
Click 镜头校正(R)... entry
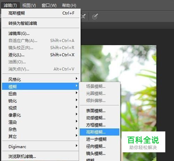click(41, 48)
